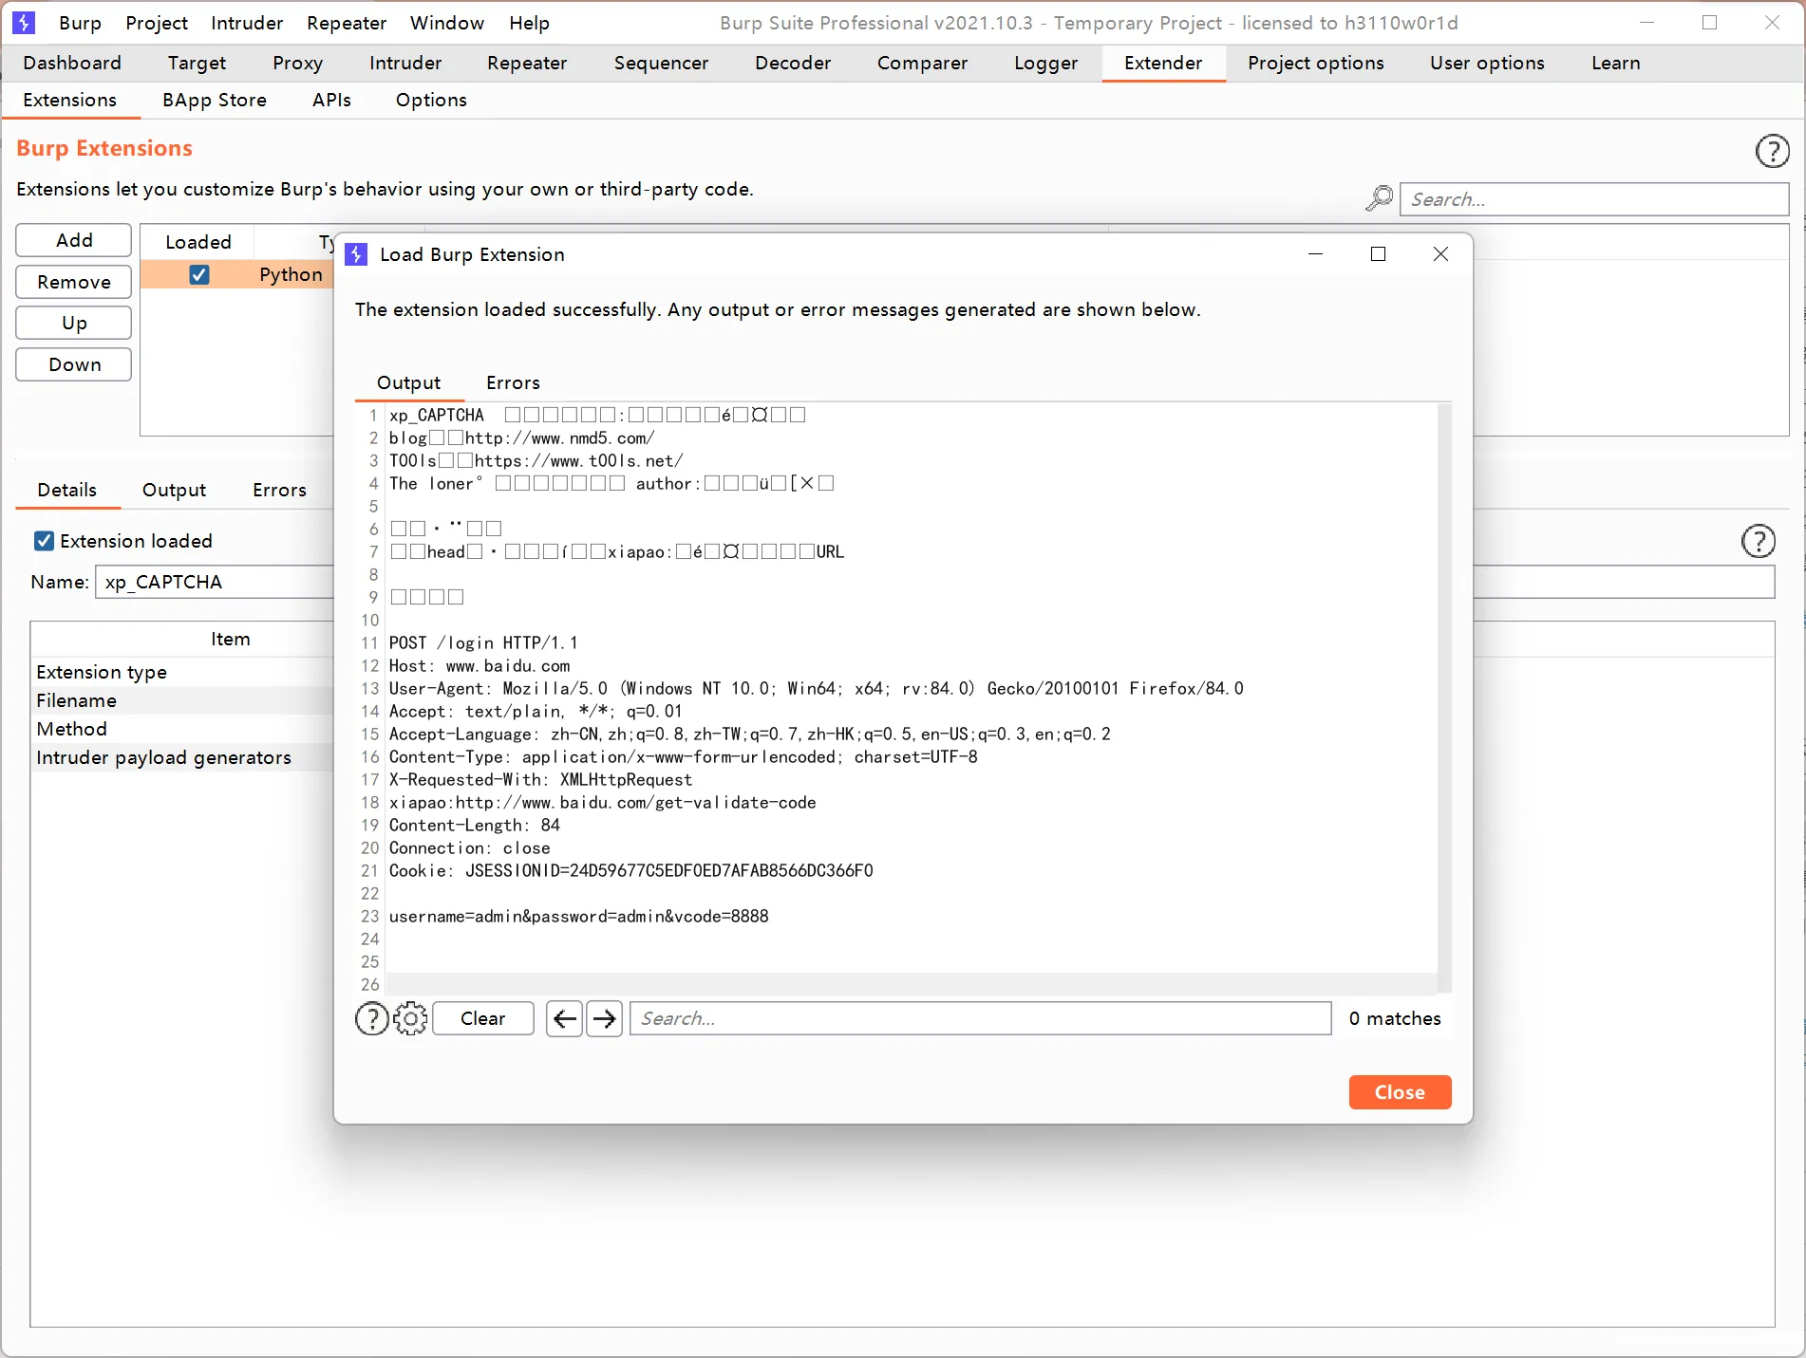
Task: Open the BApp Store tab
Action: 214,100
